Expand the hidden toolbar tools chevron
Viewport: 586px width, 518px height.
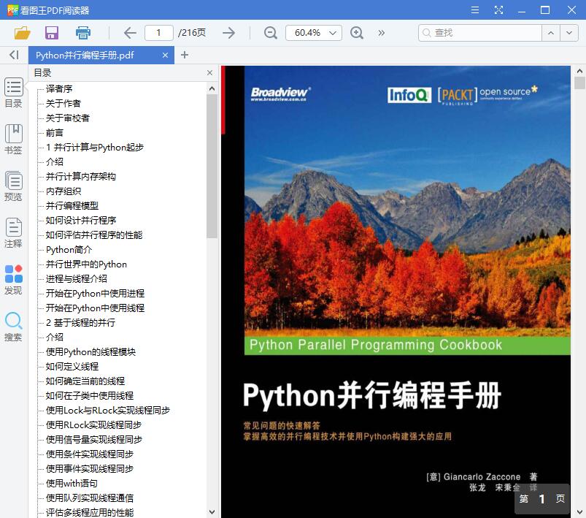tap(381, 33)
